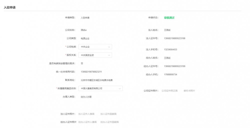
Task: Open the 经办人证件人像面 image
Action: pos(87,122)
